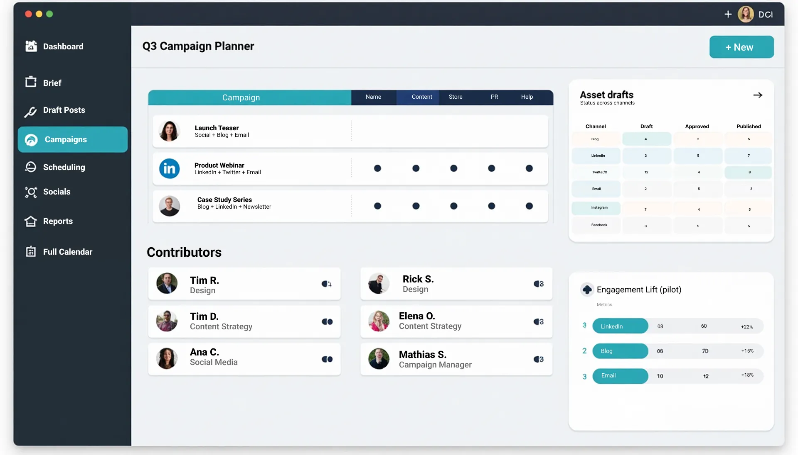
Task: Open Full Calendar icon in sidebar
Action: pyautogui.click(x=31, y=251)
